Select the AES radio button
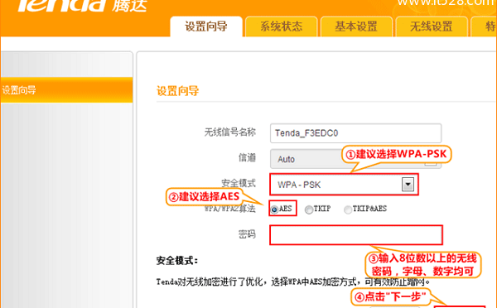The height and width of the screenshot is (308, 497). 274,209
